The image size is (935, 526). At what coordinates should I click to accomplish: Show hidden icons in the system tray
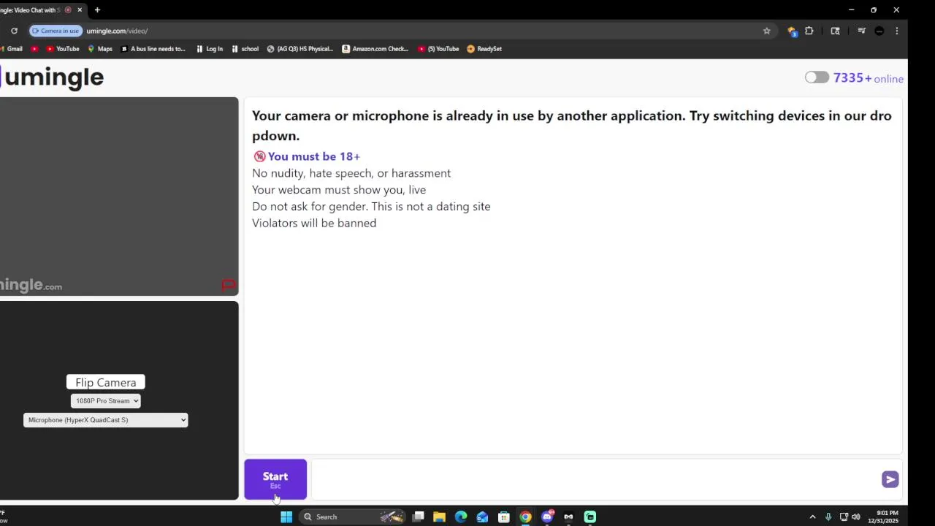(x=812, y=517)
